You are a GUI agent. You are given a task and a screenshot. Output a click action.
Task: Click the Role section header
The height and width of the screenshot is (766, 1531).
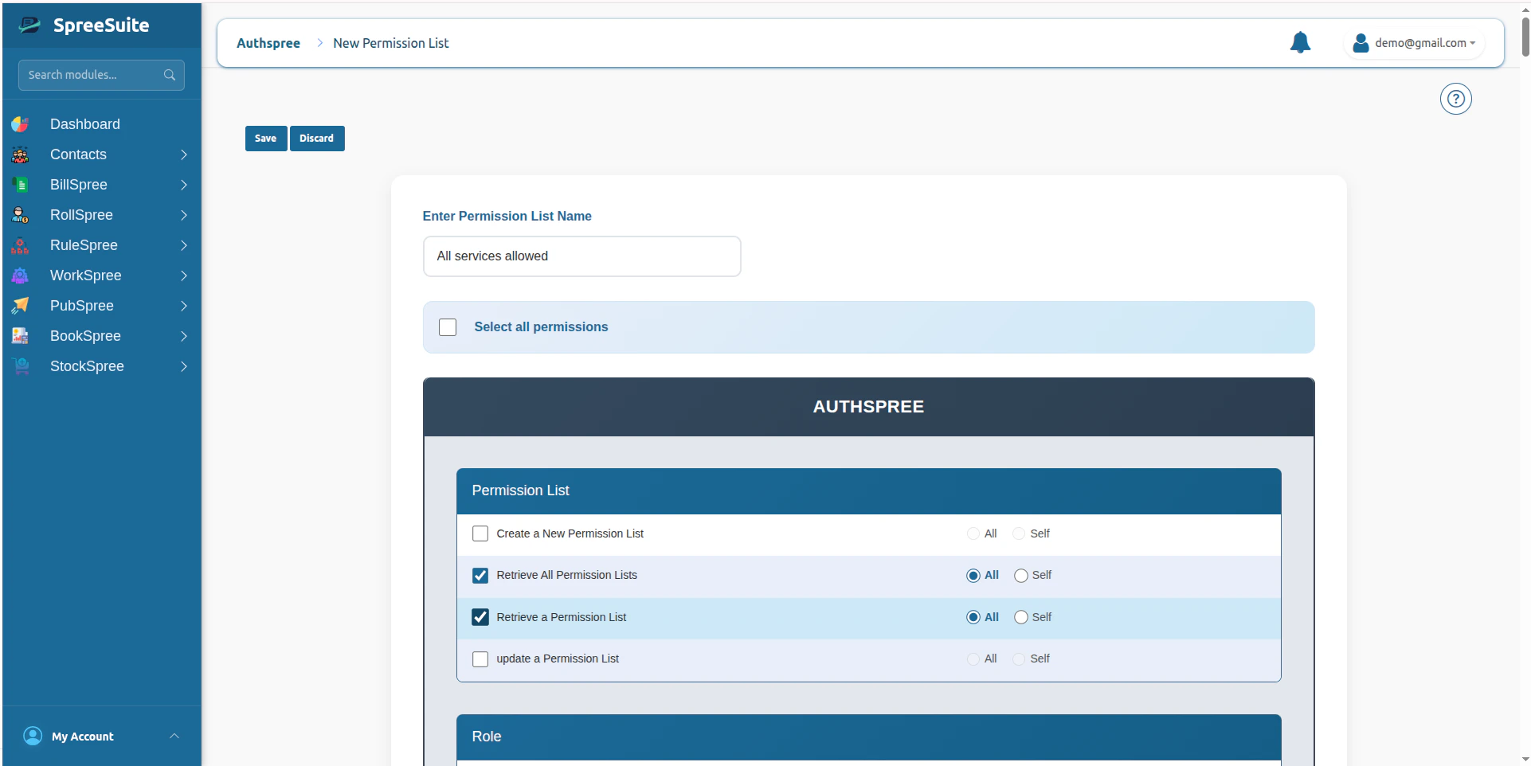[869, 737]
